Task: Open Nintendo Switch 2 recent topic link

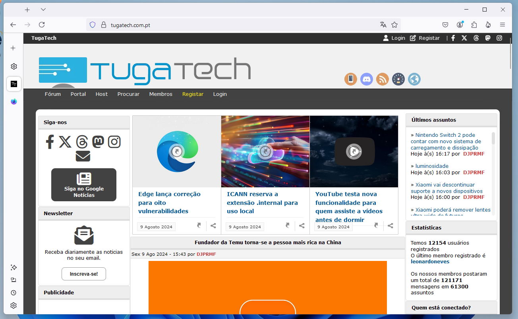Action: [x=446, y=141]
